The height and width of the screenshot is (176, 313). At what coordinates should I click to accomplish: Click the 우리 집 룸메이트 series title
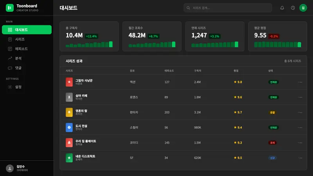point(86,141)
